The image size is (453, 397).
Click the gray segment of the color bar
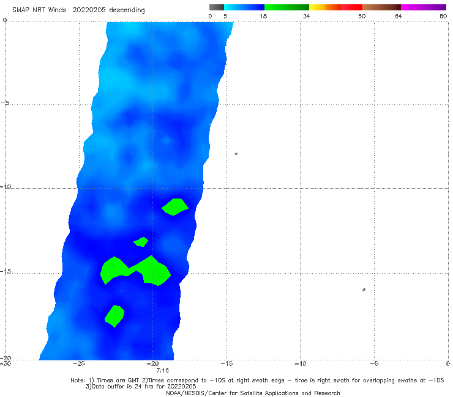pyautogui.click(x=217, y=7)
